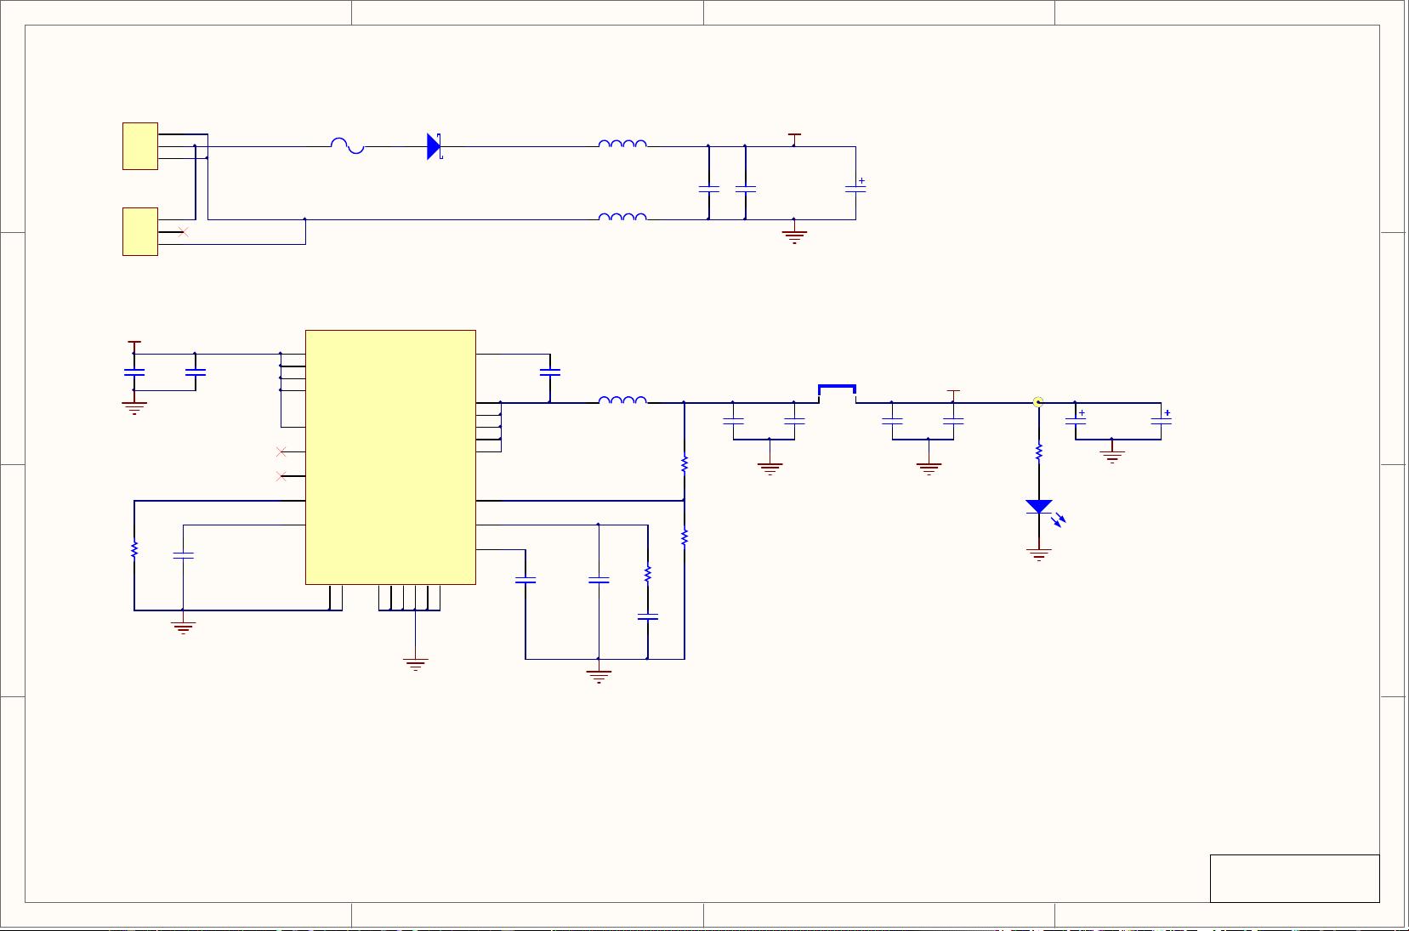
Task: Select the blue diode symbol on top circuit
Action: point(431,146)
